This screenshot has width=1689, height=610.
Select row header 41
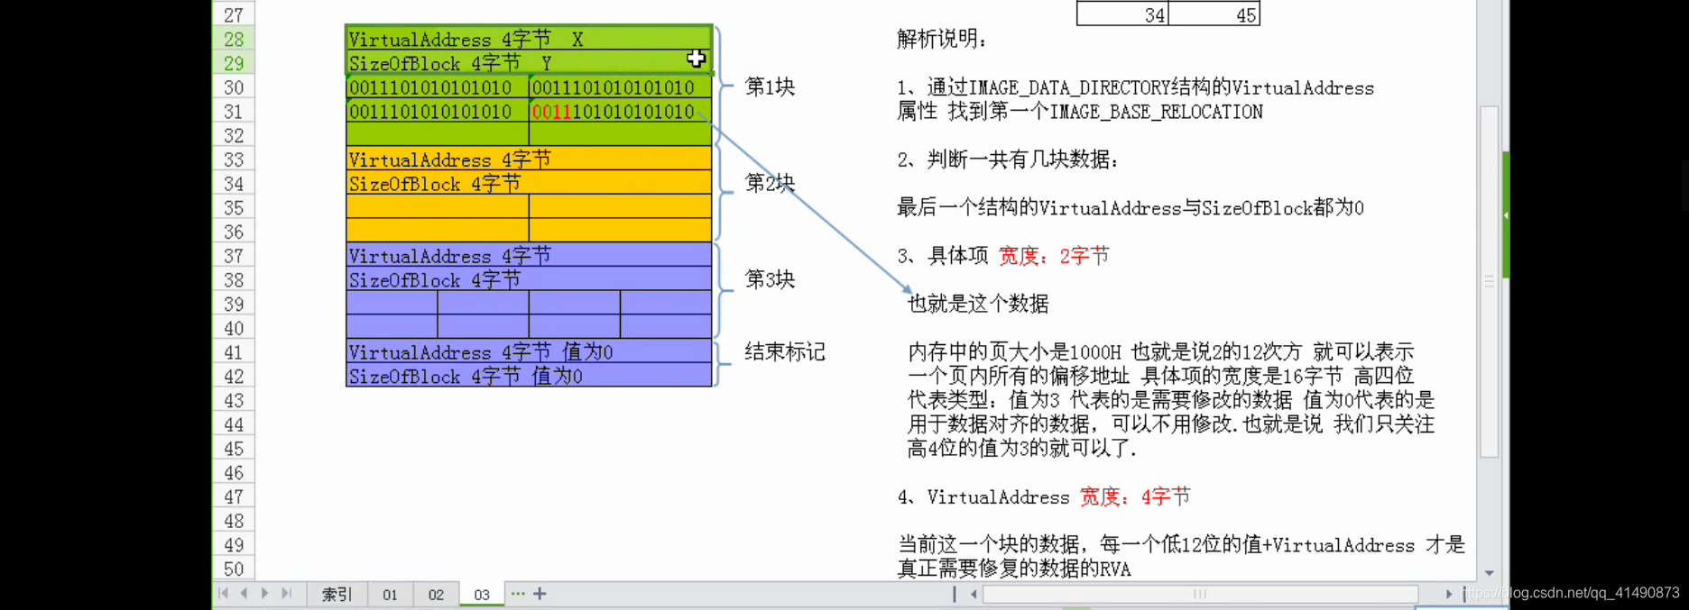234,352
